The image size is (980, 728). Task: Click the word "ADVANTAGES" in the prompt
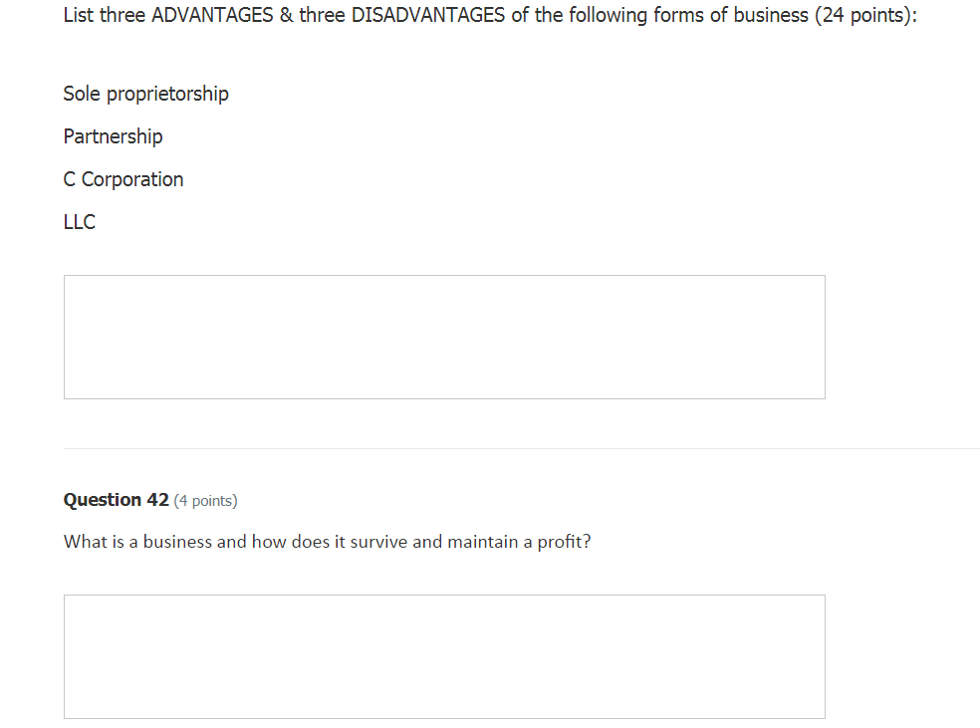(212, 16)
